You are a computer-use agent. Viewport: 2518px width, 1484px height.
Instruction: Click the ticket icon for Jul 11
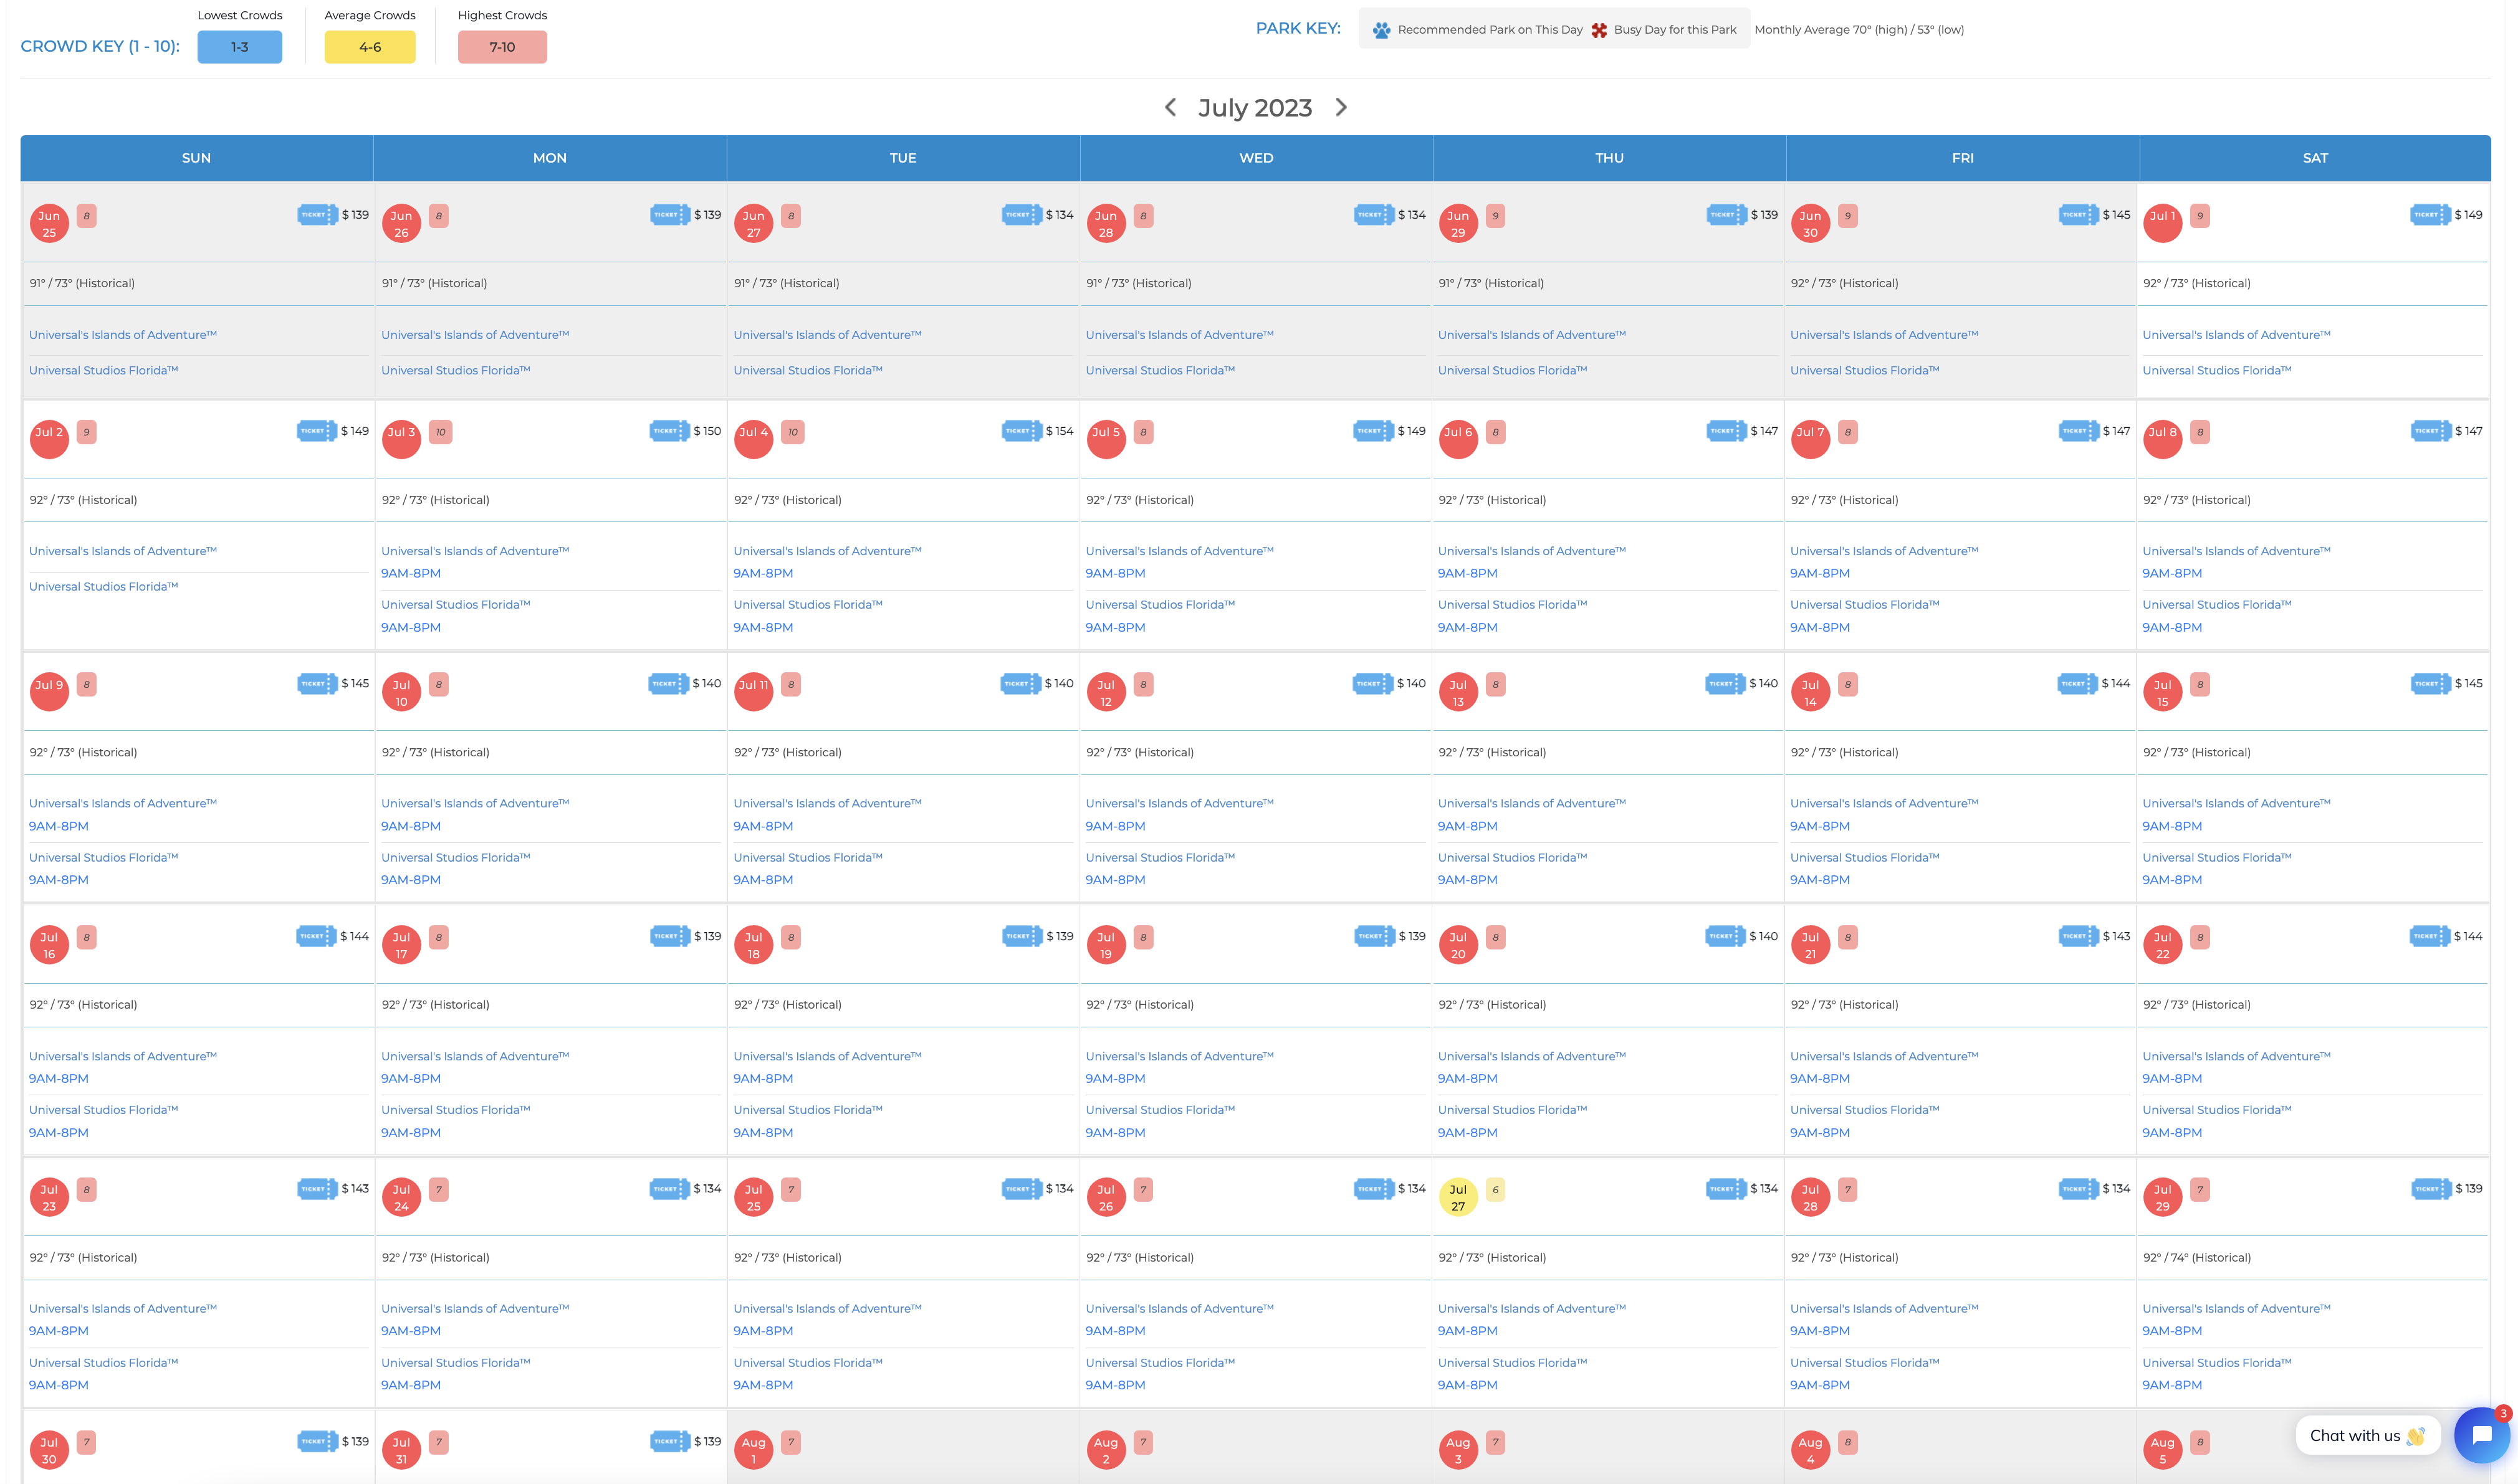(1020, 684)
